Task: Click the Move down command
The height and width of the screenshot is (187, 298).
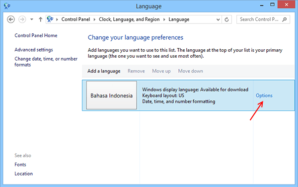Action: pos(190,71)
